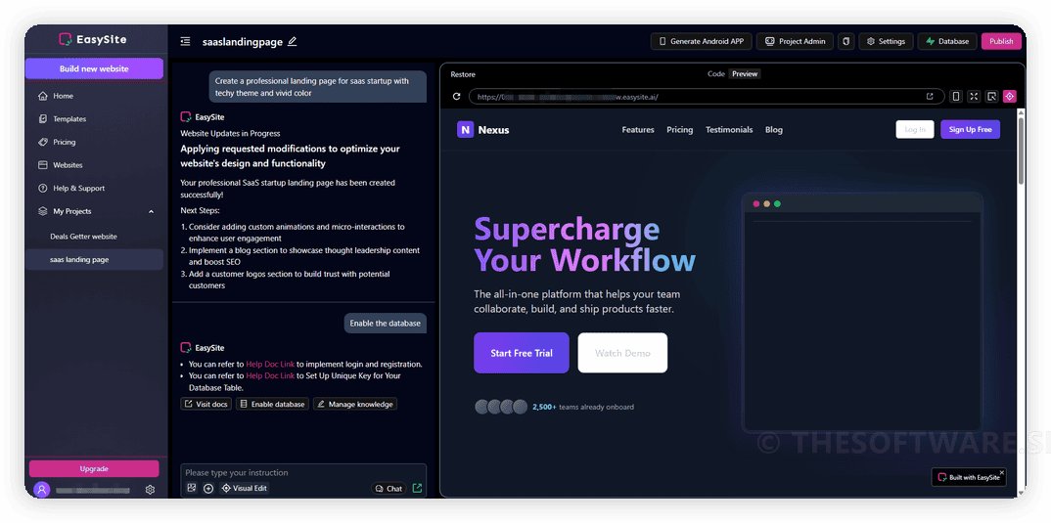Reload the preview with the refresh icon
The image size is (1051, 523).
tap(456, 97)
